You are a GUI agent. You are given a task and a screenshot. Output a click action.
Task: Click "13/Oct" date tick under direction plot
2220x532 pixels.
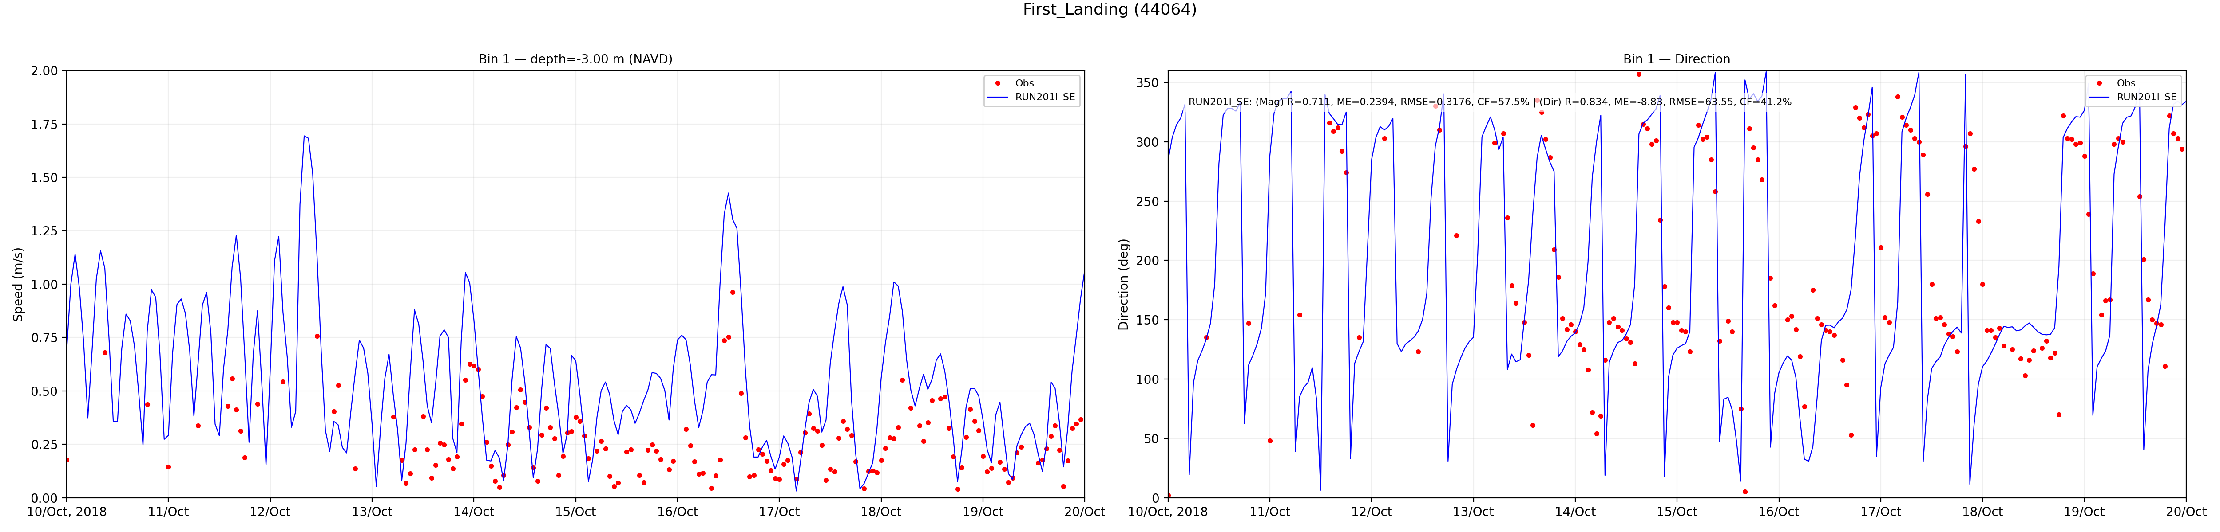tap(1473, 512)
